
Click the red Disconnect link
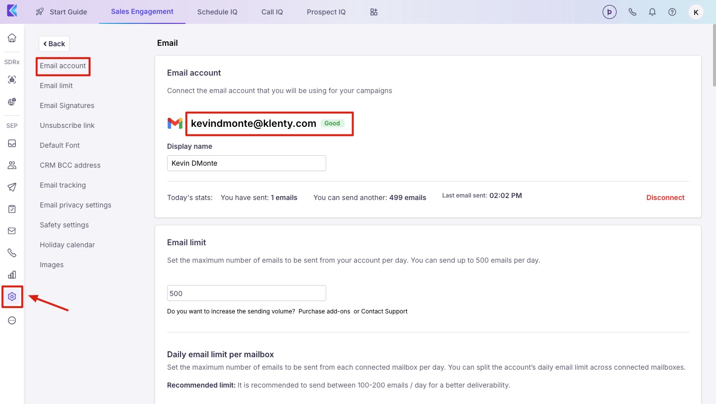pos(665,198)
